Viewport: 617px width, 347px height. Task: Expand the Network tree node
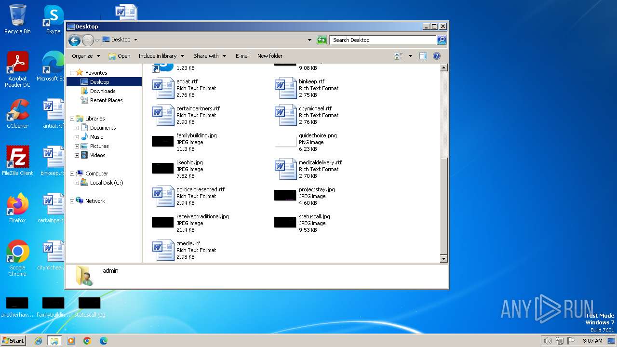(x=72, y=201)
